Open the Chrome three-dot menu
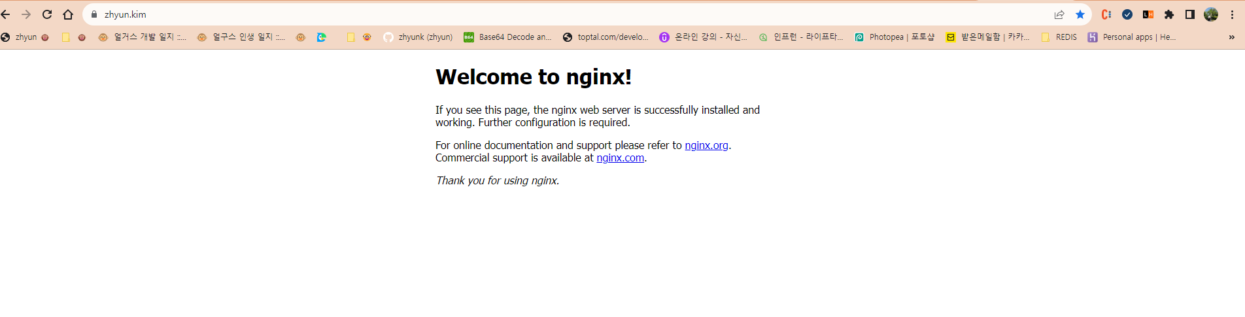The image size is (1245, 317). click(1232, 14)
